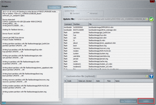Browse for customization file via folder icon
156x105 pixels.
pyautogui.click(x=147, y=76)
